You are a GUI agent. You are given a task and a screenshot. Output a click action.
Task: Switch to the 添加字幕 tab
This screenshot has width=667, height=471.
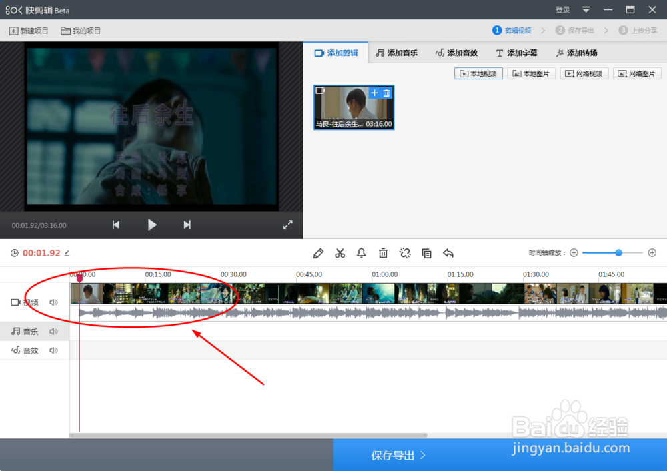click(x=516, y=53)
